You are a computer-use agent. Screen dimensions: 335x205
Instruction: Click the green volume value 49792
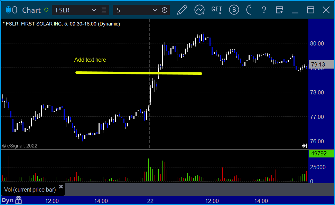pyautogui.click(x=321, y=153)
